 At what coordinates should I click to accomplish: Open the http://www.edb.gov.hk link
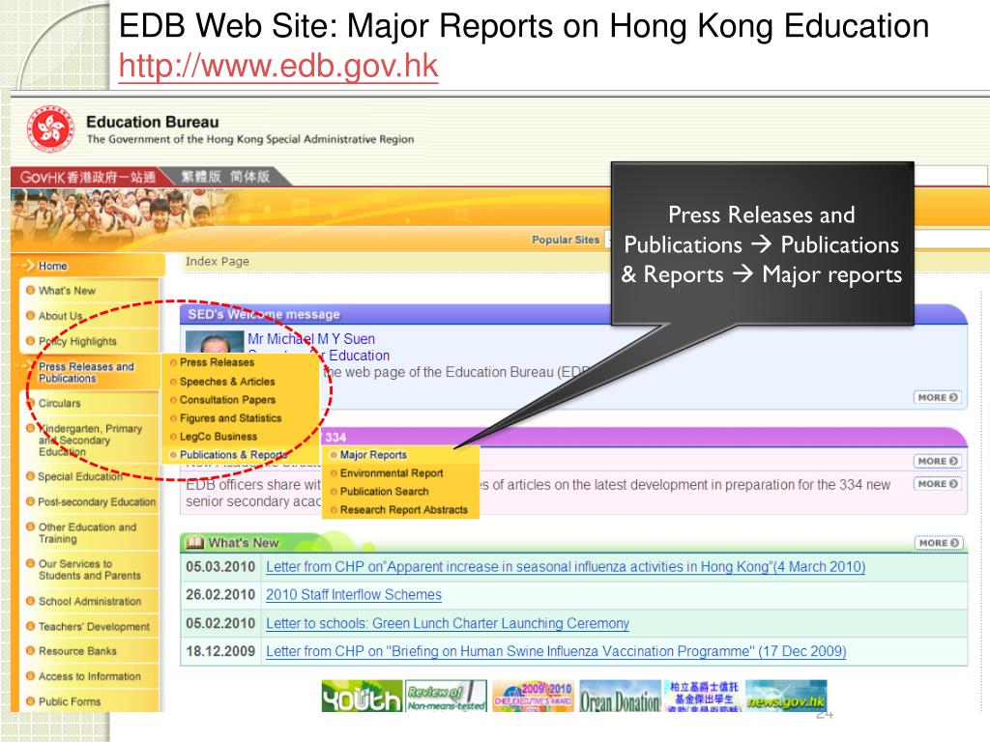[277, 66]
